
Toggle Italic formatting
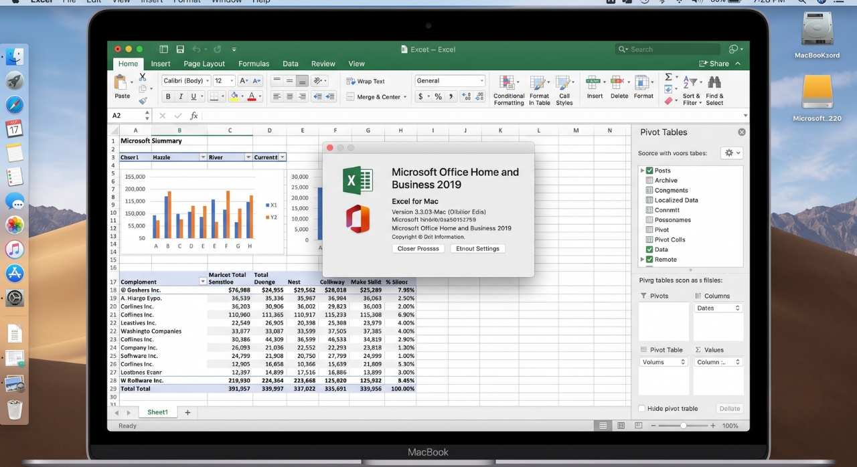click(x=181, y=96)
